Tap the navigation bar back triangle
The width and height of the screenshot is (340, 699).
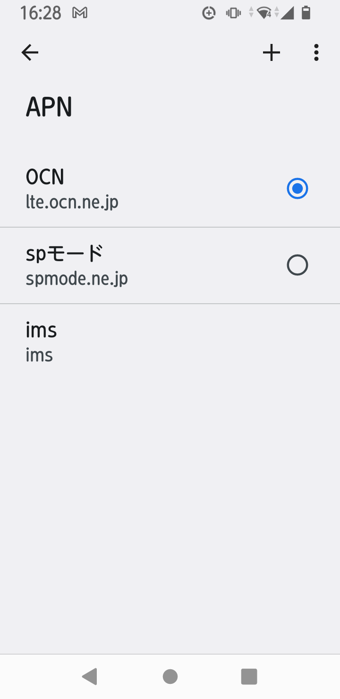pyautogui.click(x=90, y=676)
